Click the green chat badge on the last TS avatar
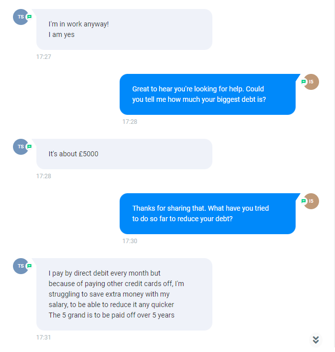The height and width of the screenshot is (352, 335). (29, 266)
